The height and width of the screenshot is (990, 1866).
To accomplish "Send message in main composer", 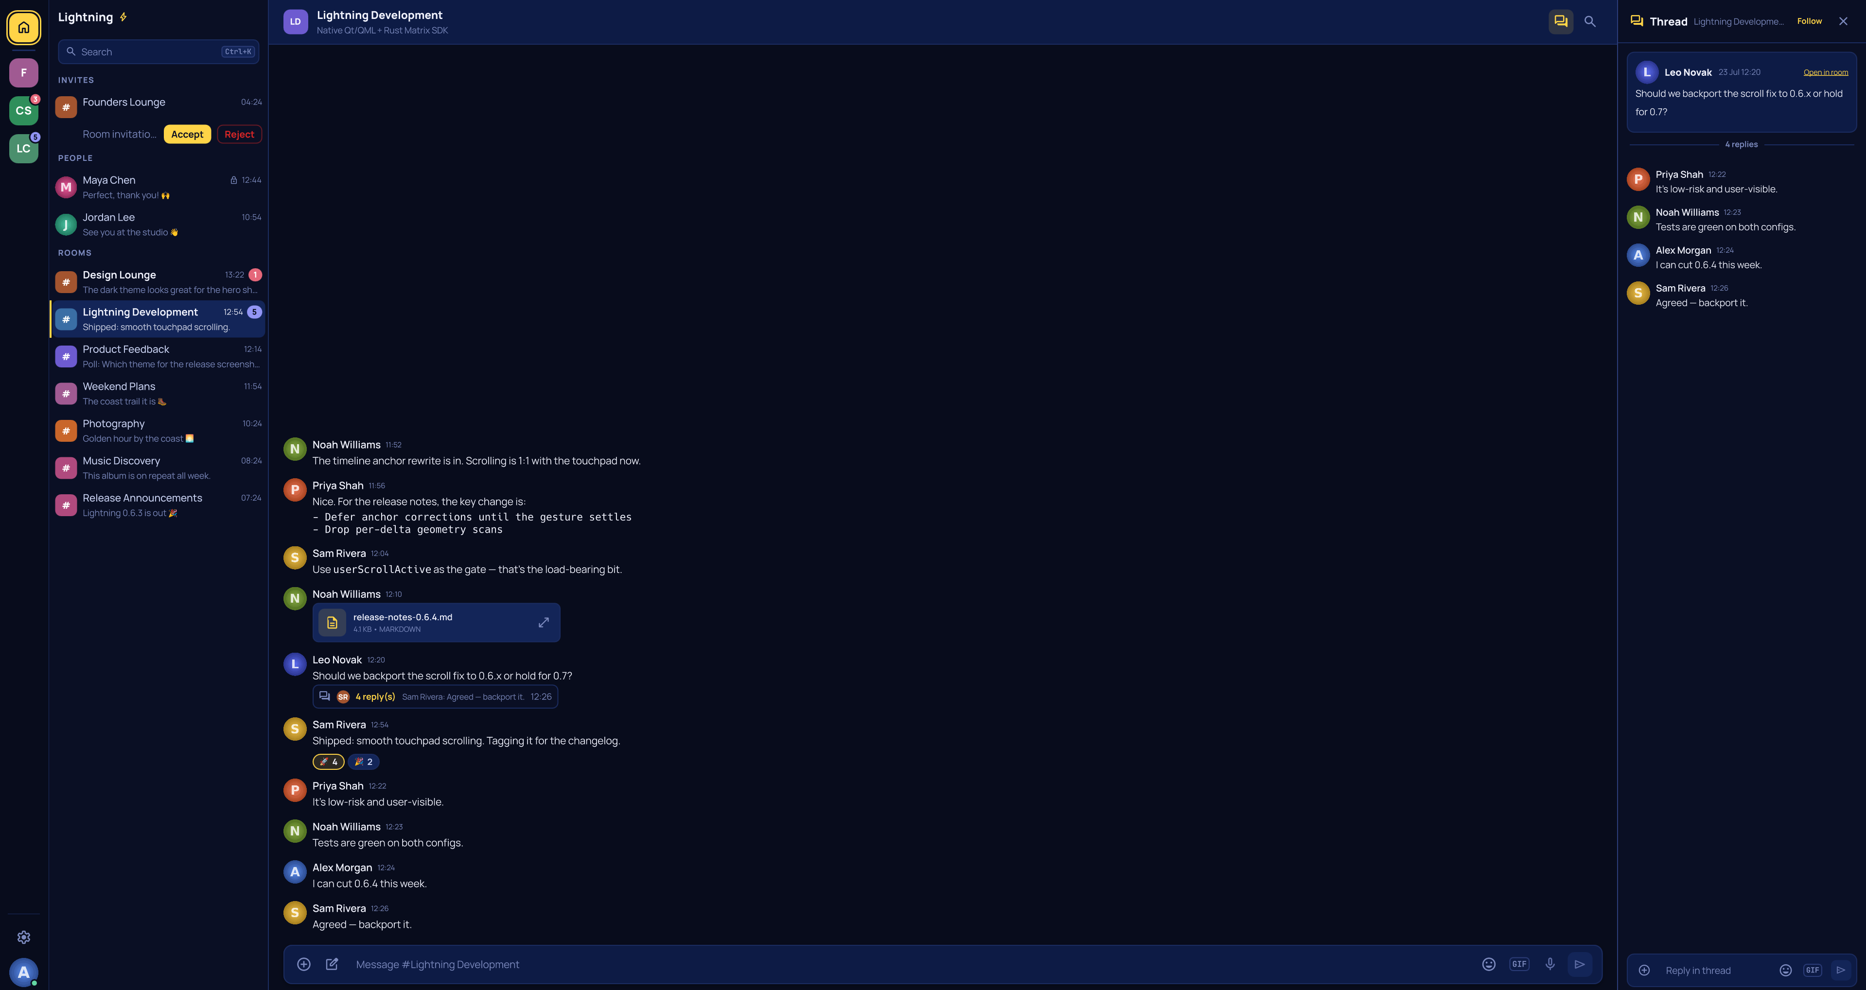I will click(x=1580, y=964).
